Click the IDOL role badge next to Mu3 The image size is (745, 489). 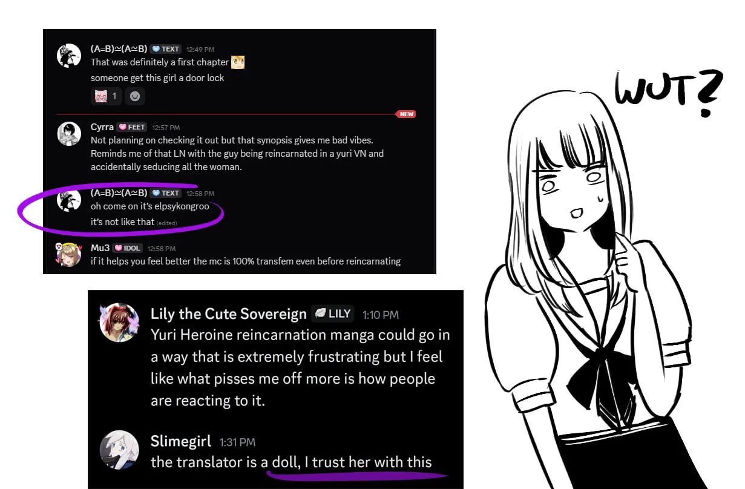(x=128, y=248)
